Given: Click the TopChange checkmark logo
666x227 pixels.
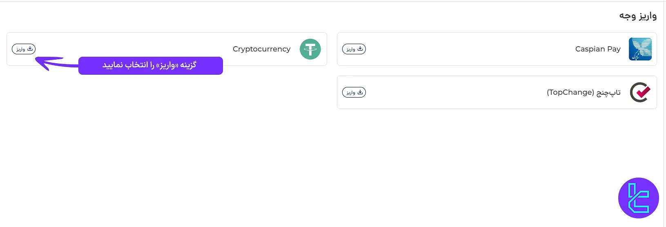Looking at the screenshot, I should click(640, 92).
